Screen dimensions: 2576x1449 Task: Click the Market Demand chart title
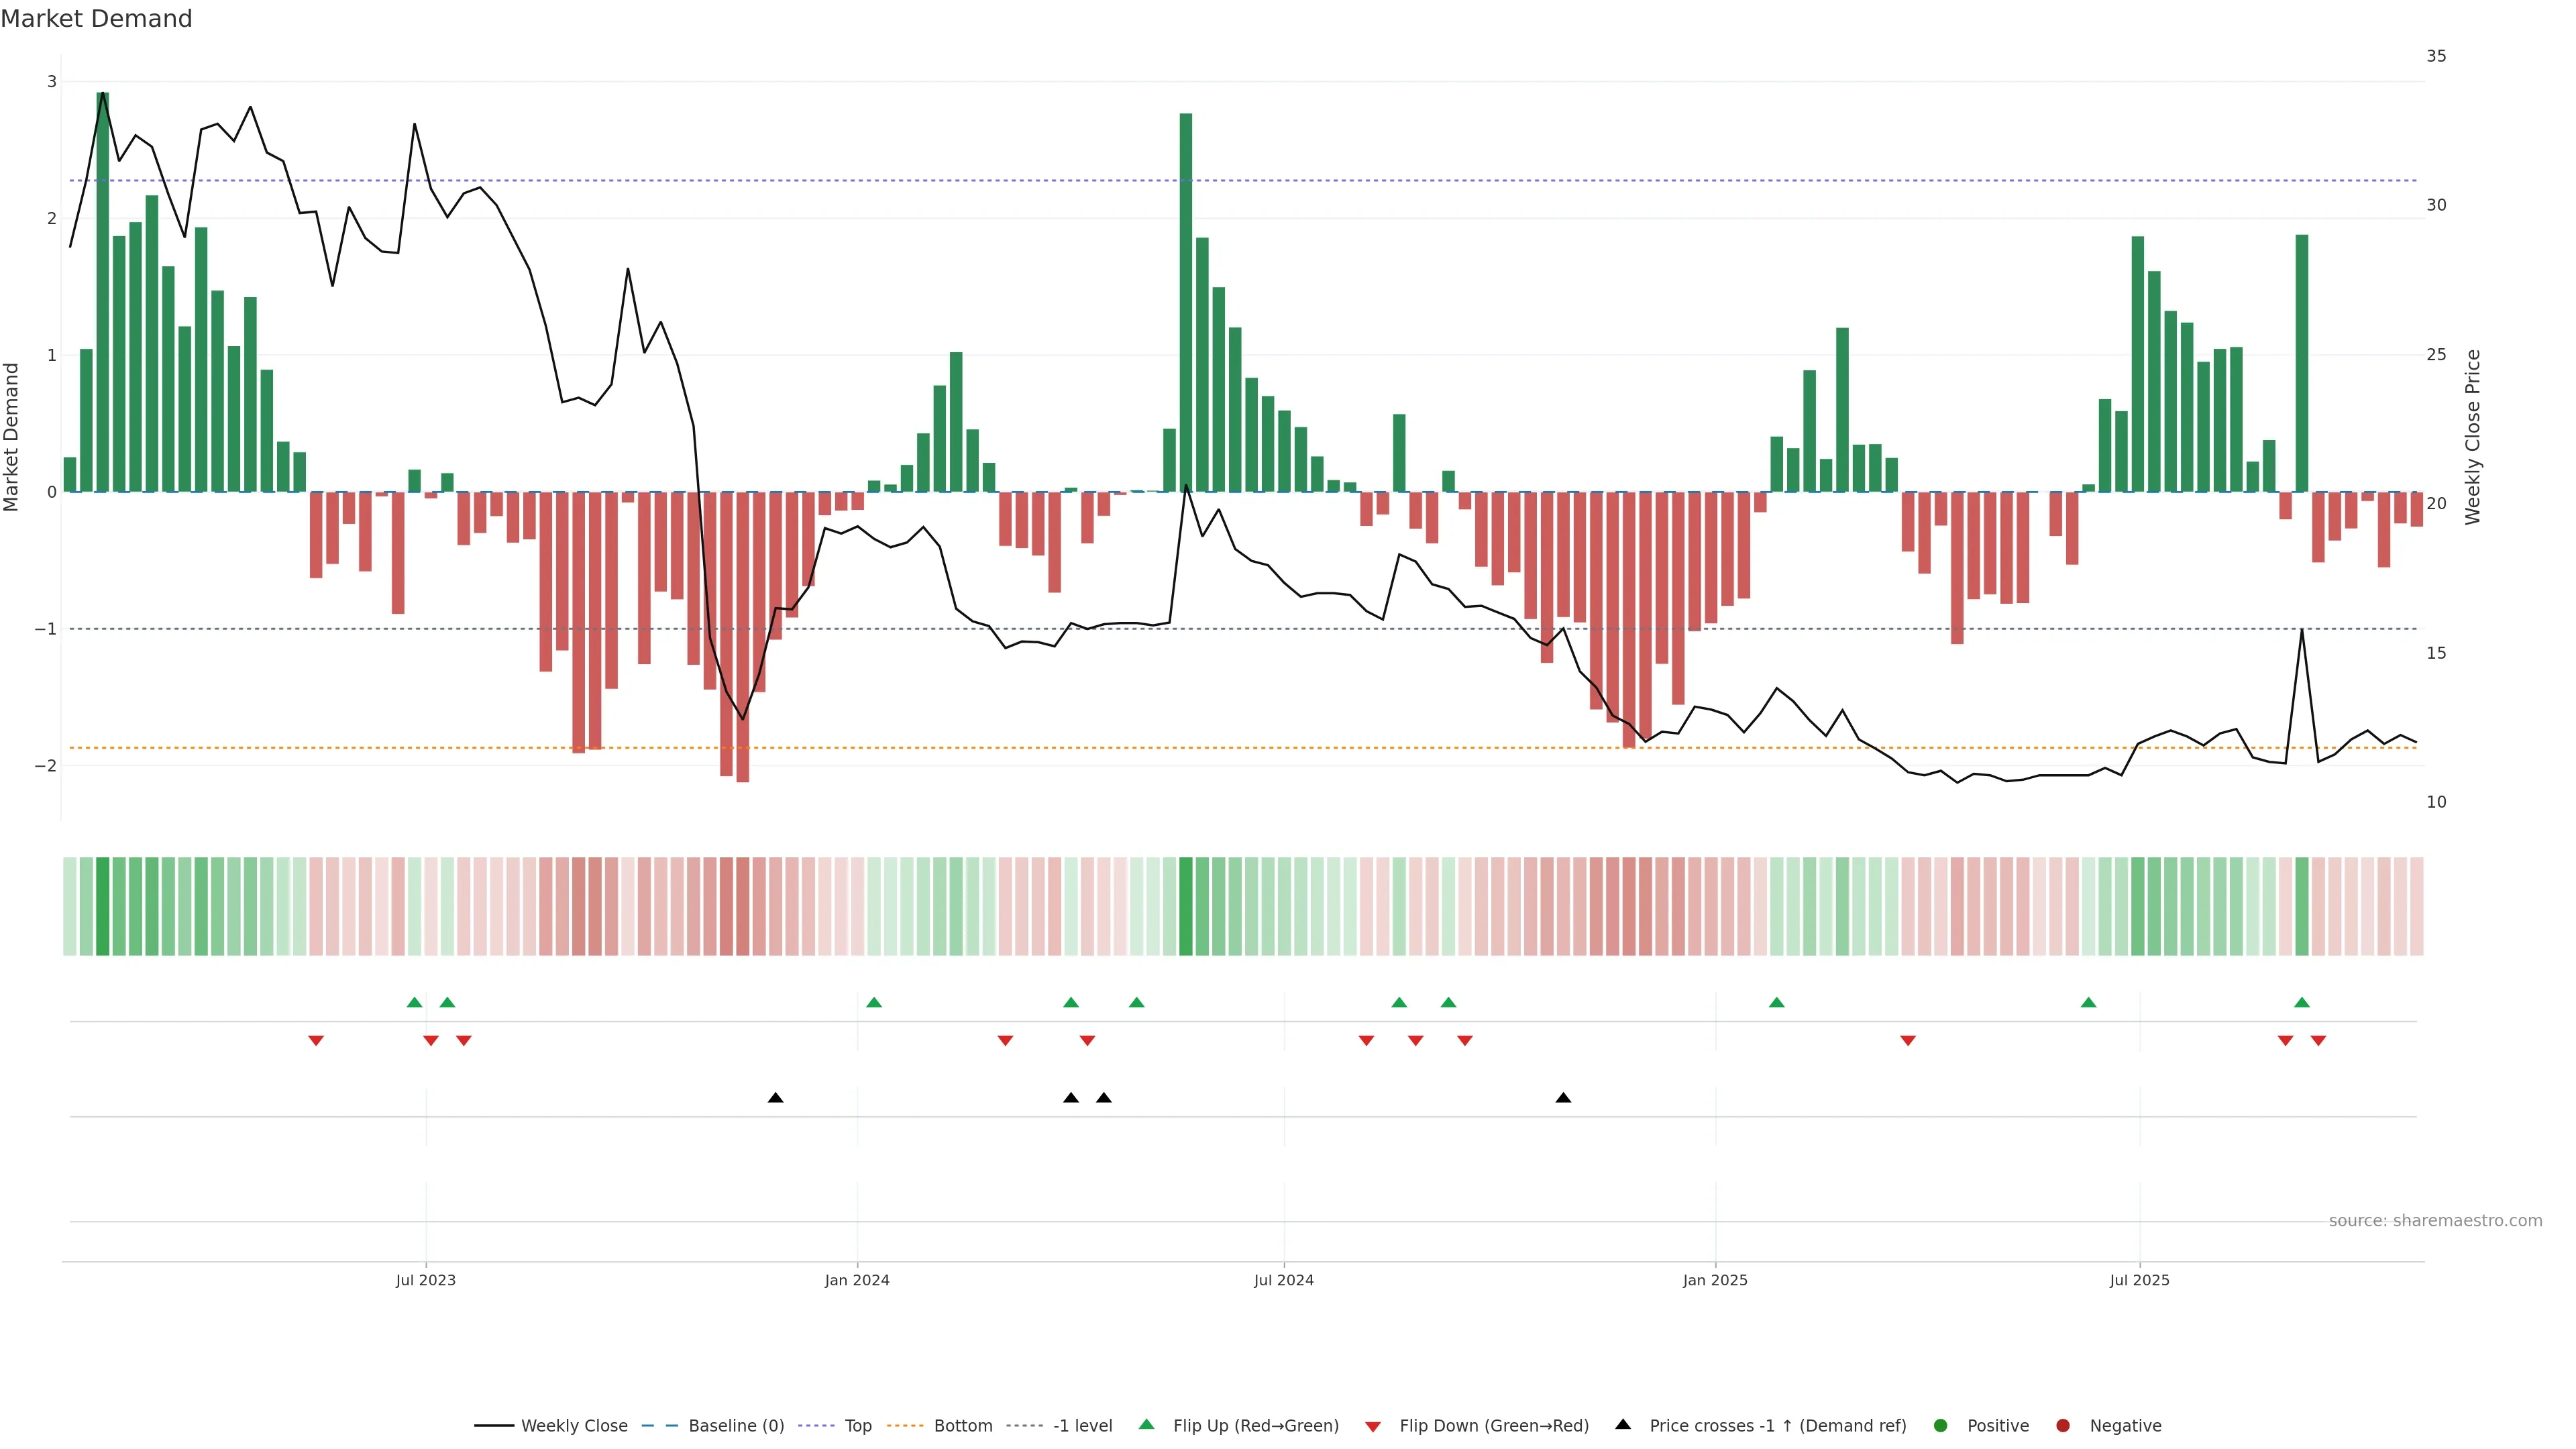coord(96,19)
